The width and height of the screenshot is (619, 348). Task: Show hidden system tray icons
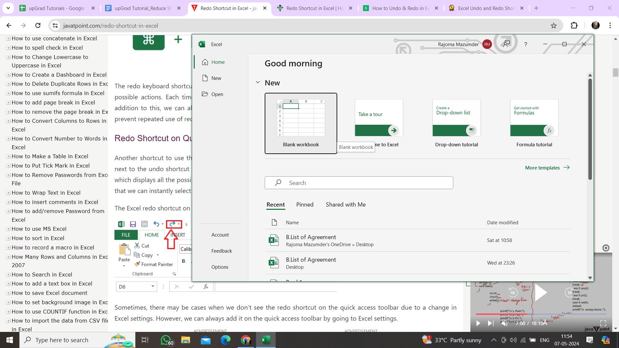[x=494, y=340]
